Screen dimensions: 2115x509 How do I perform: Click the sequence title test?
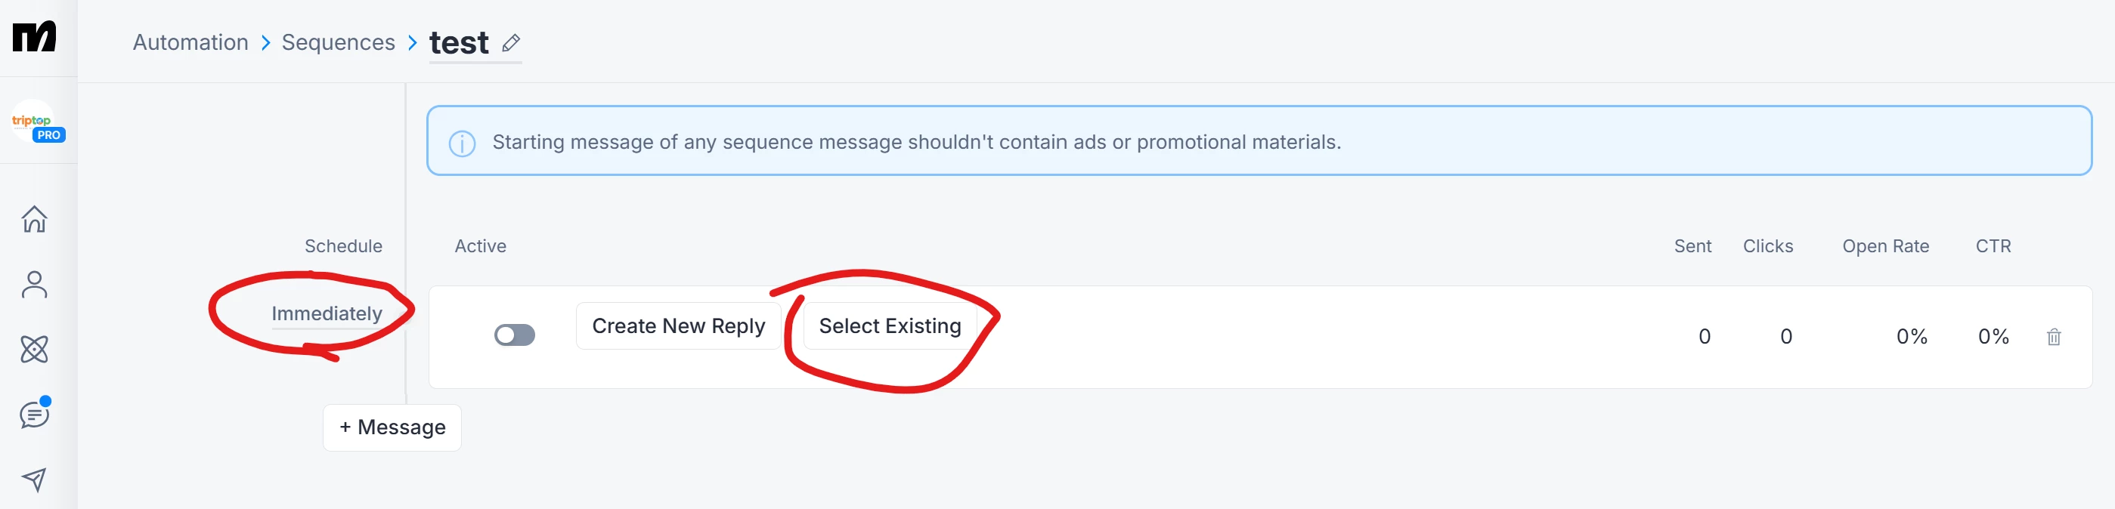click(x=459, y=42)
